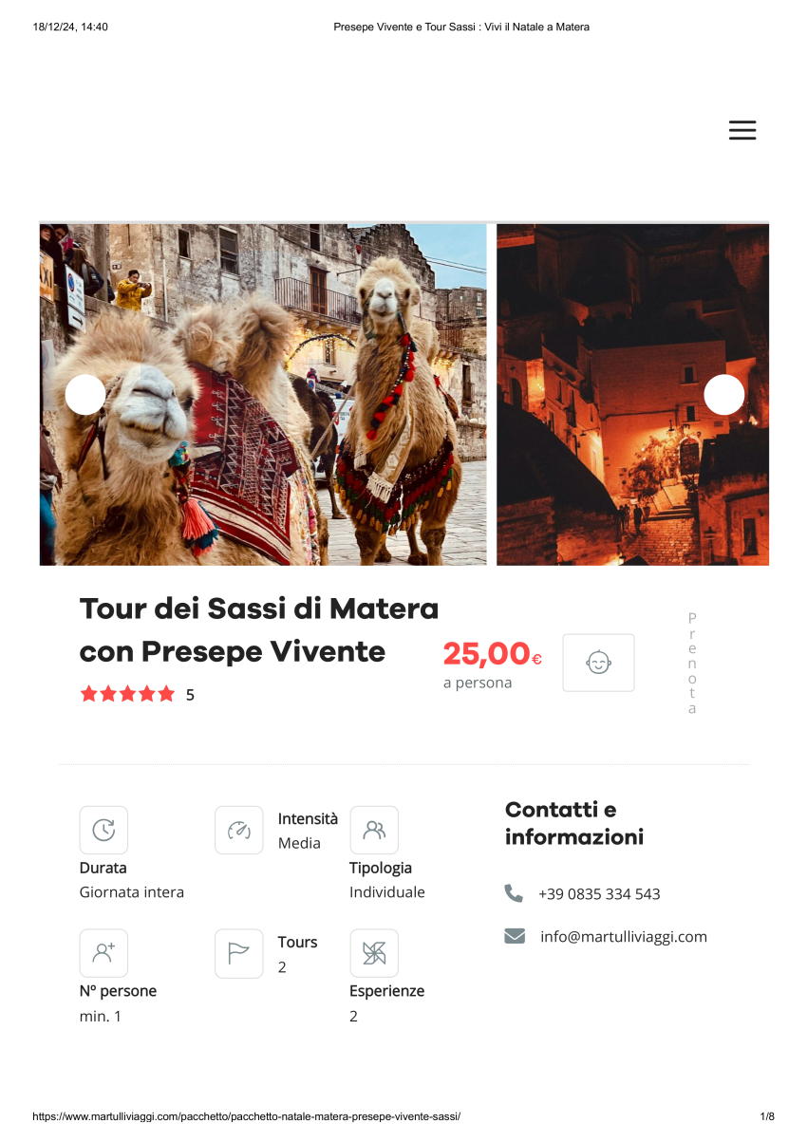Open the night Sassi photo
Screen dimensions: 807x1142
pos(632,395)
